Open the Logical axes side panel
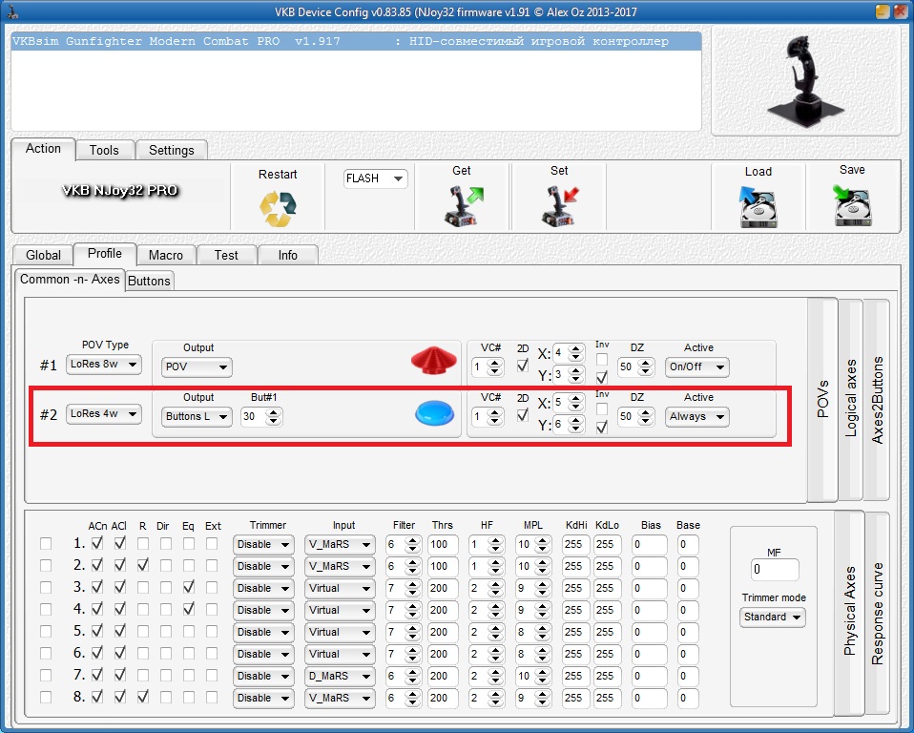The image size is (914, 733). coord(851,399)
